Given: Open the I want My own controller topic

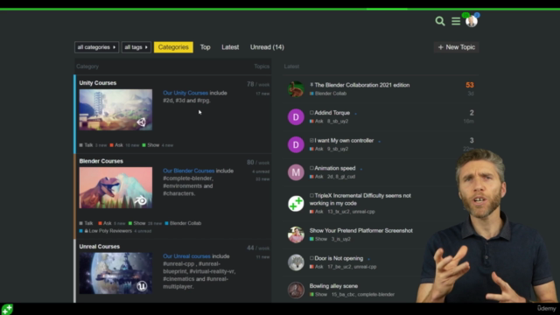Looking at the screenshot, I should coord(344,141).
